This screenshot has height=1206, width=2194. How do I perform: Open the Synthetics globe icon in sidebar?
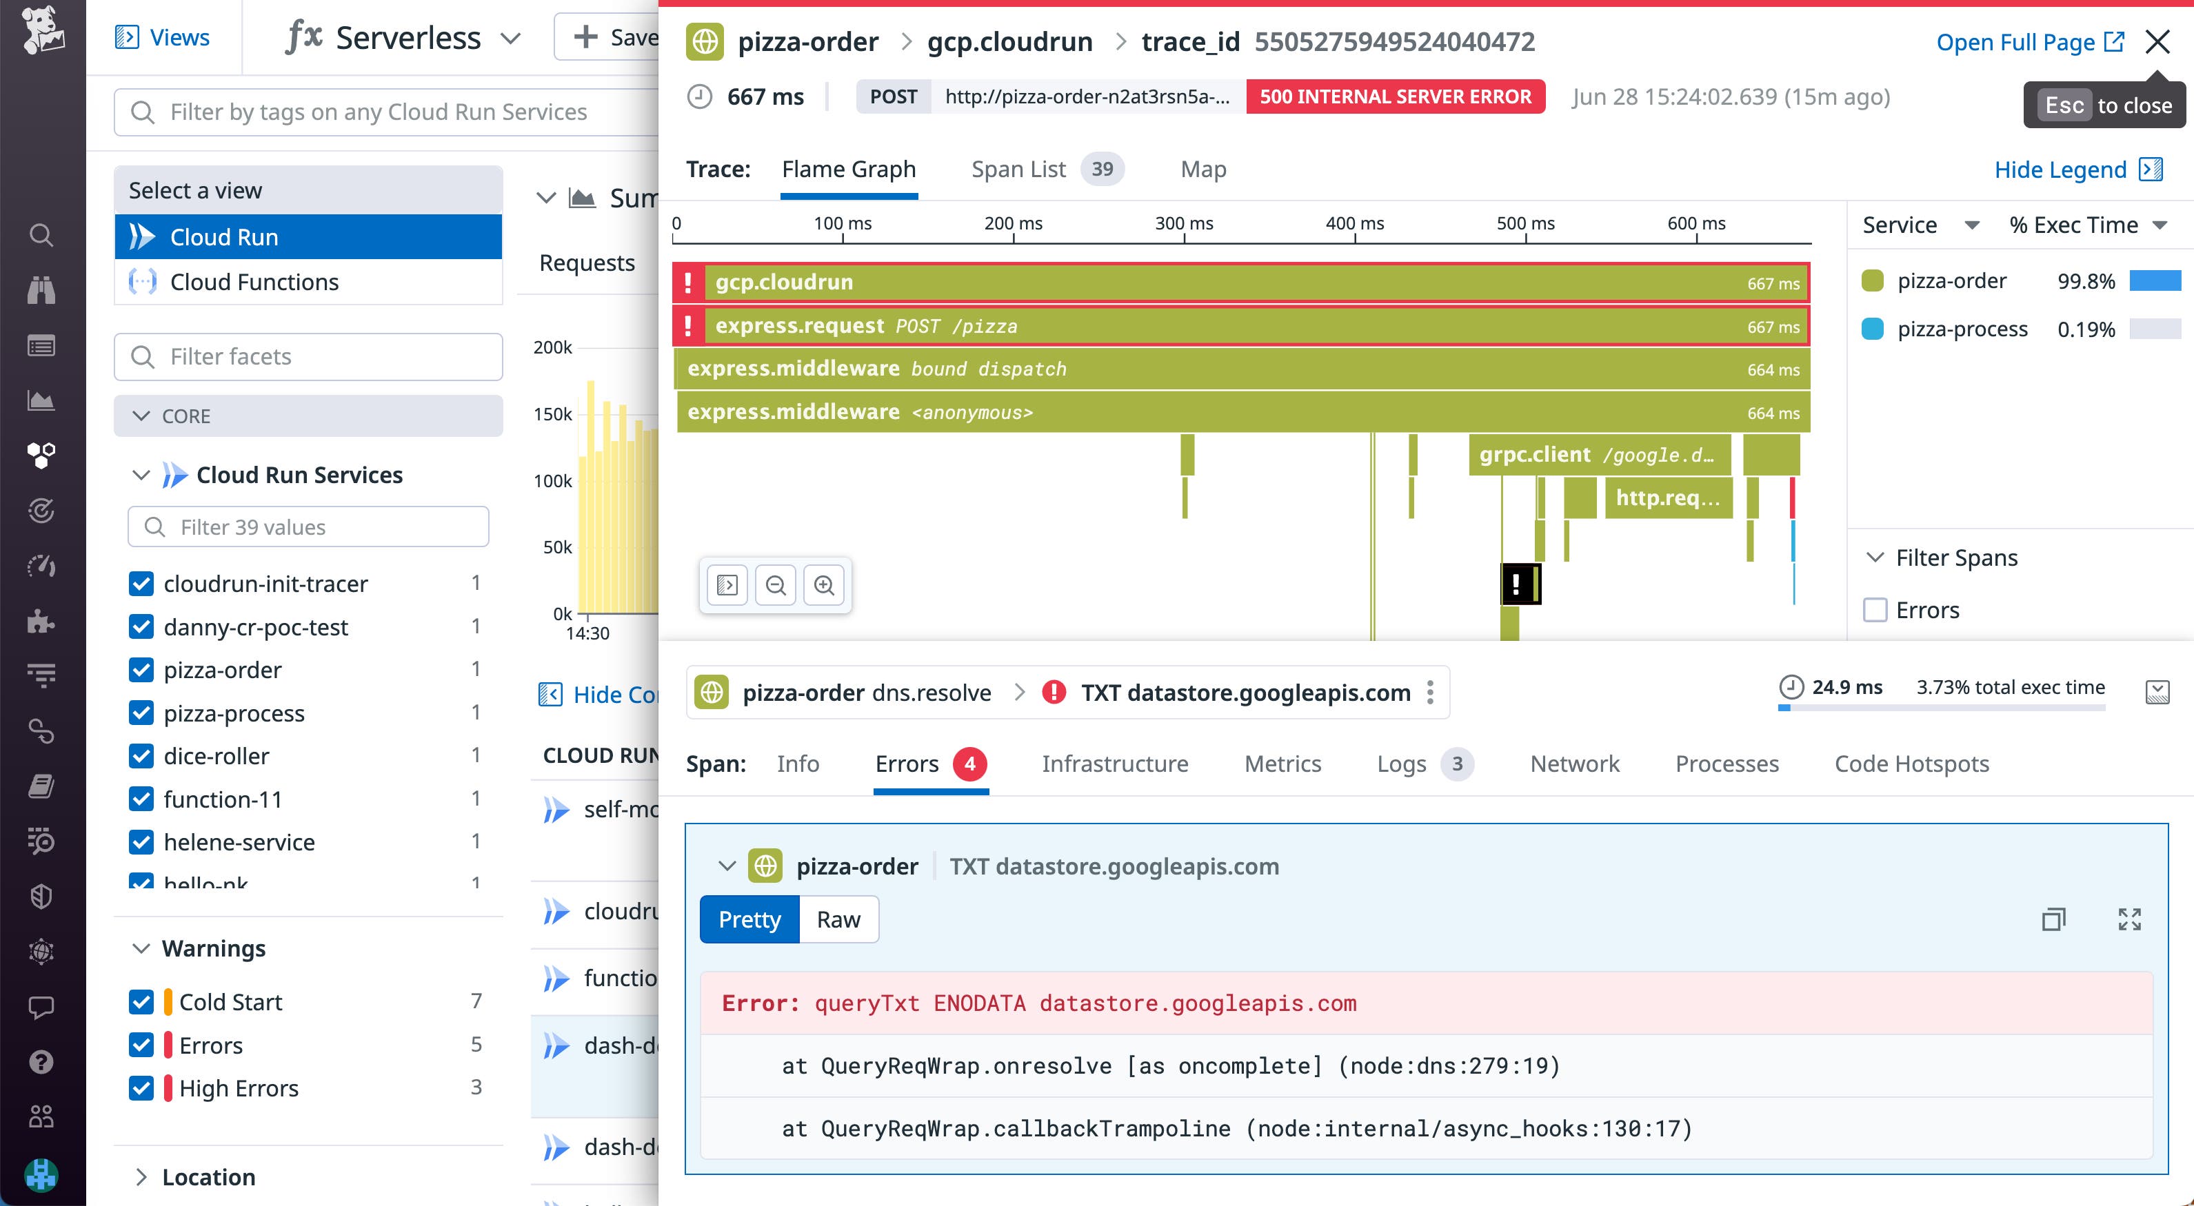tap(42, 950)
